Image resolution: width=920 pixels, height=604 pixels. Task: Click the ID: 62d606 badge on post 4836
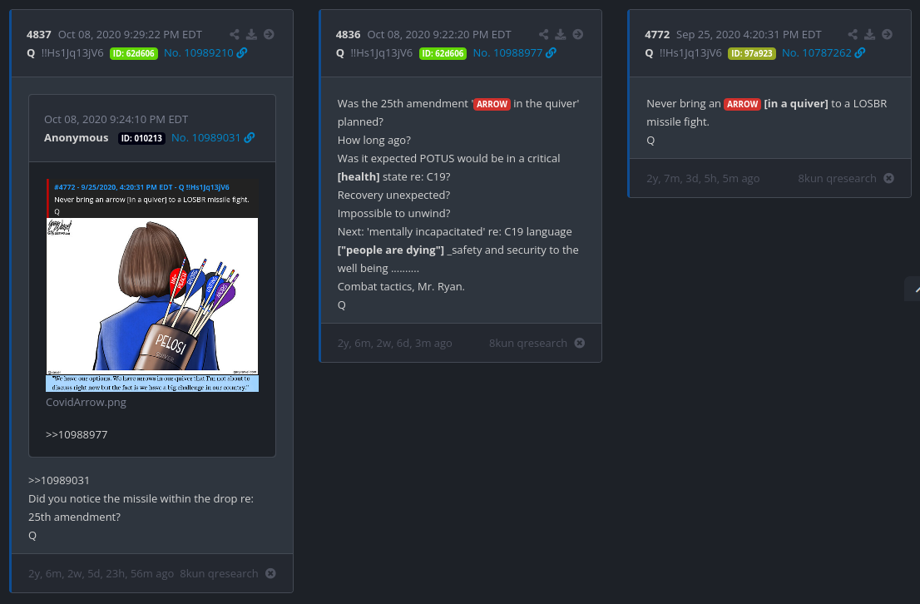click(443, 53)
